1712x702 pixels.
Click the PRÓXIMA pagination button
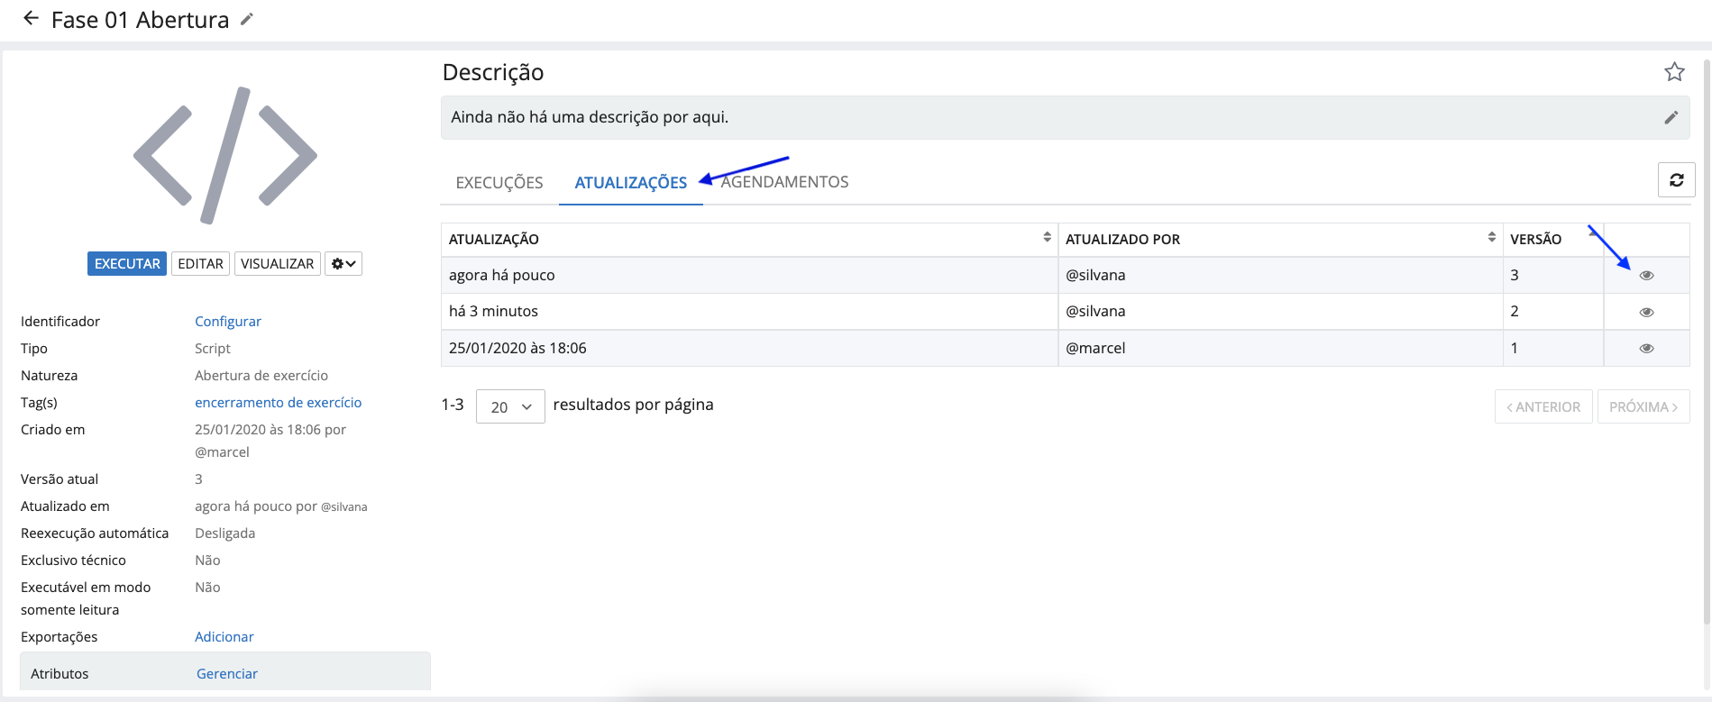(x=1643, y=406)
